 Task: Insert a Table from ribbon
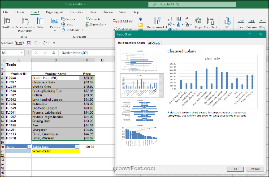[x=40, y=21]
